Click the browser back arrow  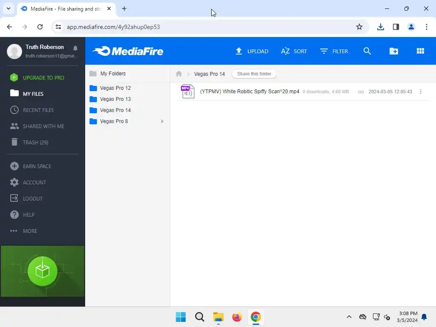pos(9,27)
